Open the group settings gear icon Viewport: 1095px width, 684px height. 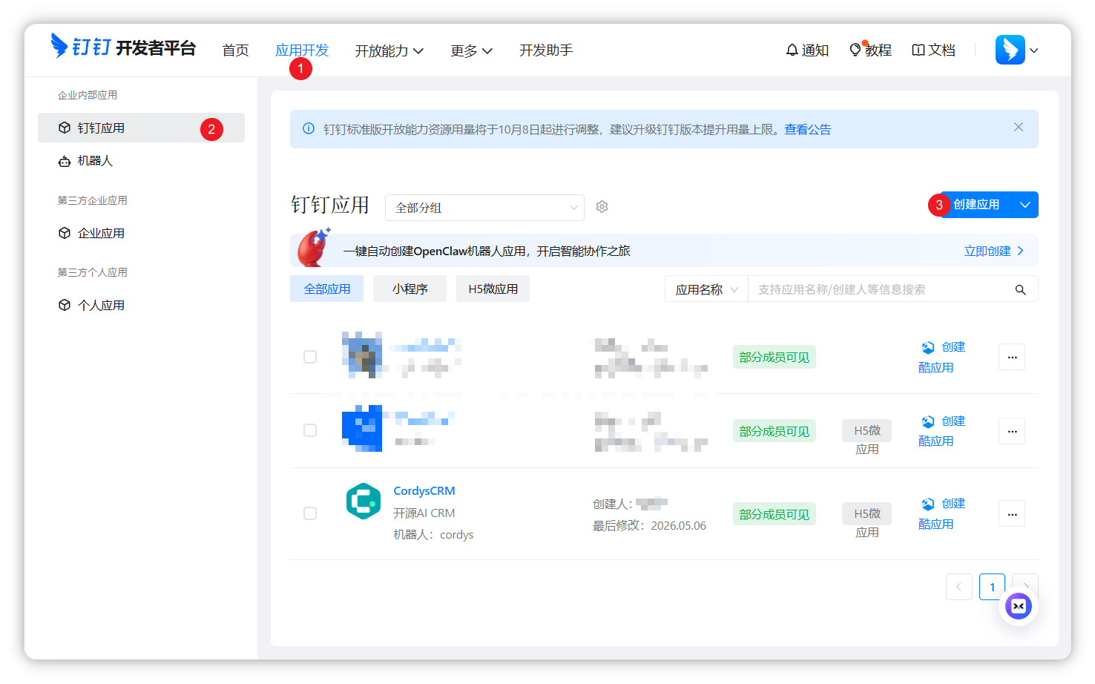pyautogui.click(x=602, y=207)
